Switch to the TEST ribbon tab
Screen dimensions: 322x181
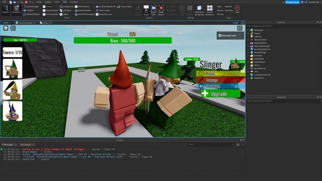click(x=57, y=2)
